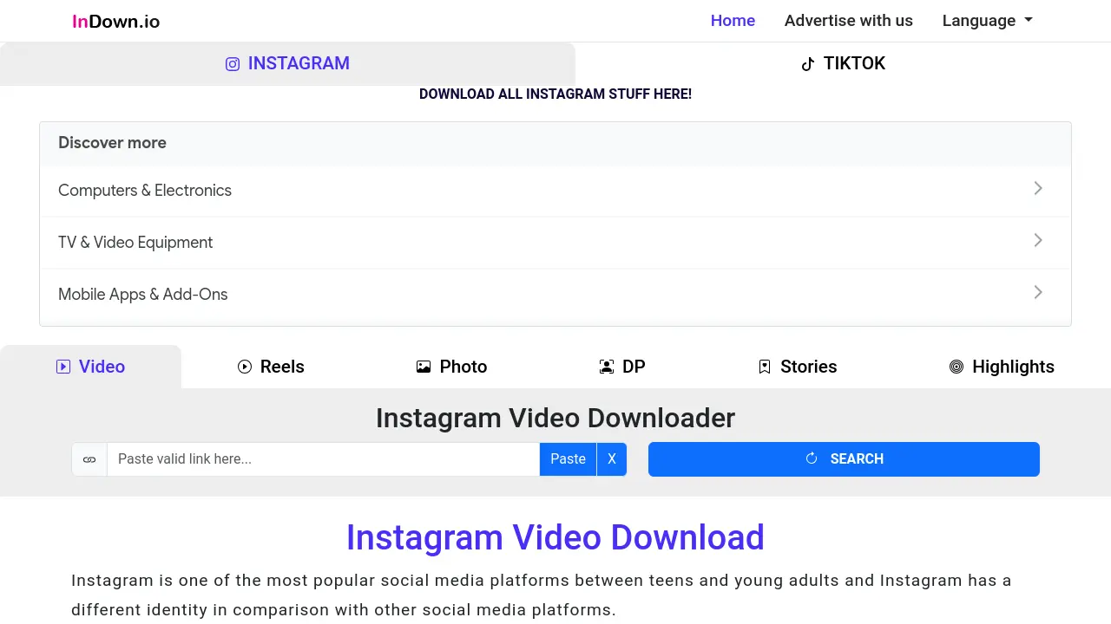The image size is (1111, 624).
Task: Click the Reels play-circle icon
Action: 245,367
